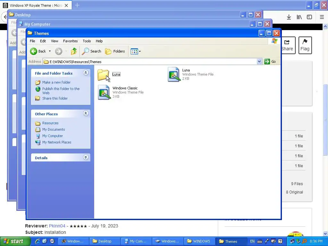Open a new browser tab
This screenshot has height=246, width=328.
click(x=77, y=5)
